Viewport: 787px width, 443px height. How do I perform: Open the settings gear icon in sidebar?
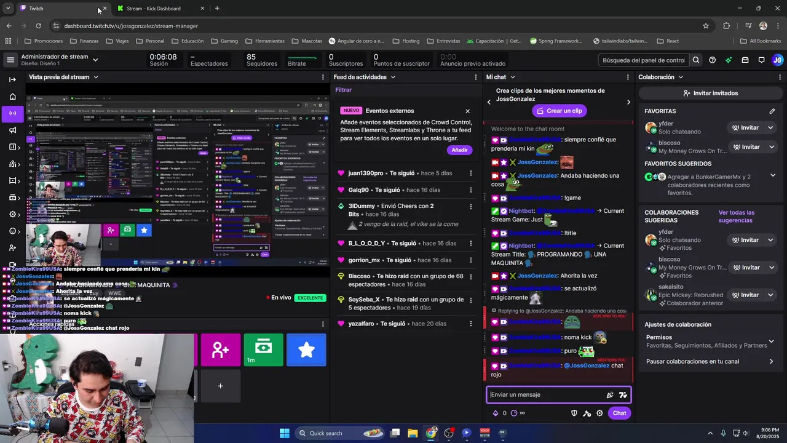pyautogui.click(x=12, y=215)
